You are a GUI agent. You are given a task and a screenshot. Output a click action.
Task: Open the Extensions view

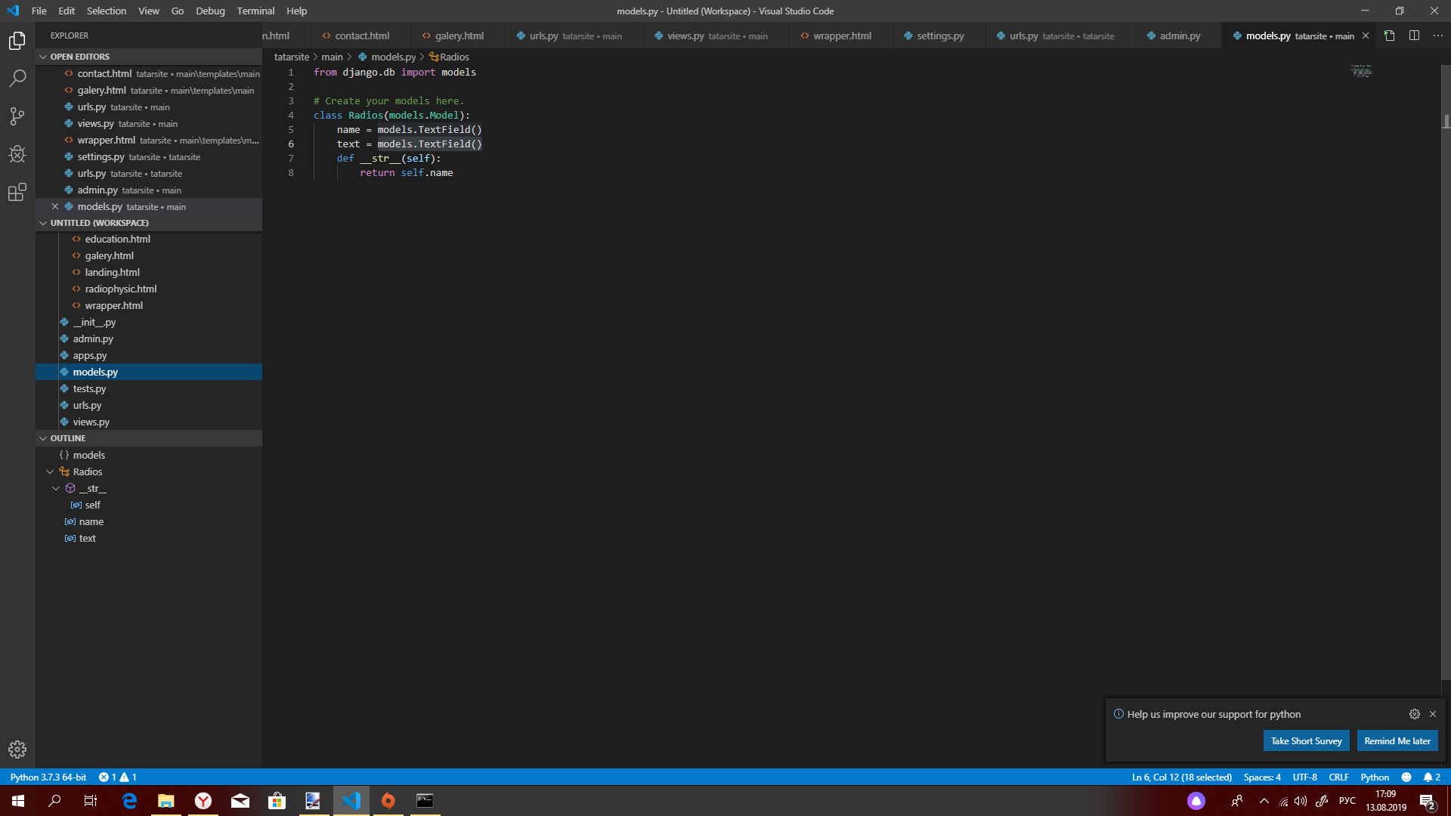coord(17,192)
